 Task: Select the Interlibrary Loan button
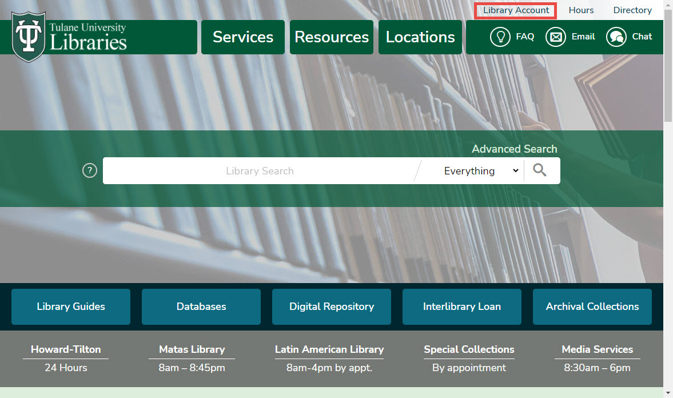coord(462,307)
